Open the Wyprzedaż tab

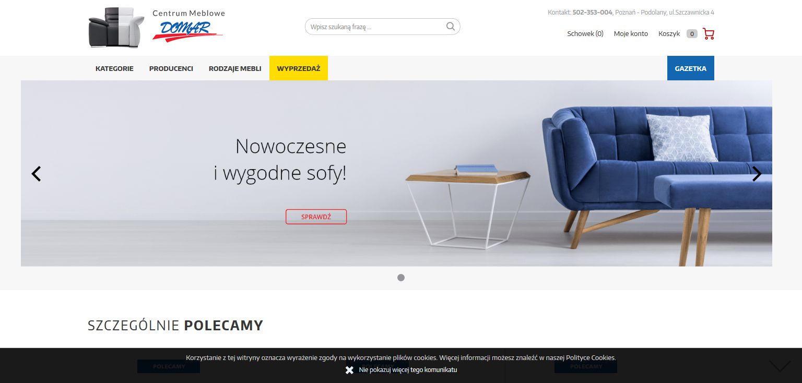point(299,68)
